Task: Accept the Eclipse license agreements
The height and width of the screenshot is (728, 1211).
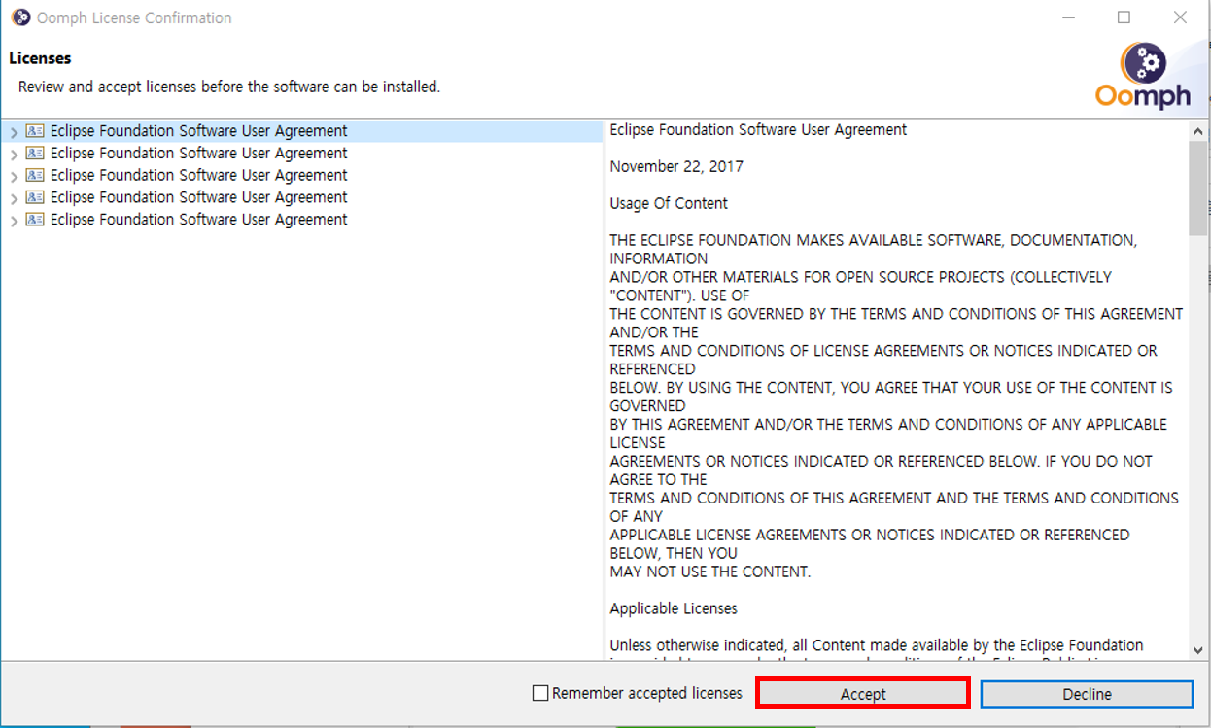Action: (863, 693)
